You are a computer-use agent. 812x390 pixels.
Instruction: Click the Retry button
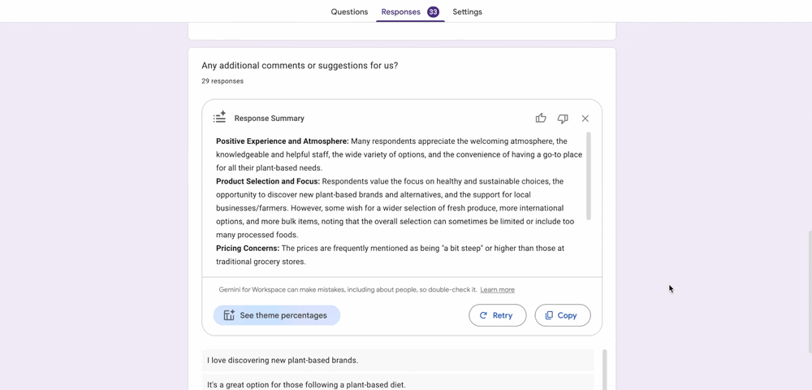[x=497, y=315]
